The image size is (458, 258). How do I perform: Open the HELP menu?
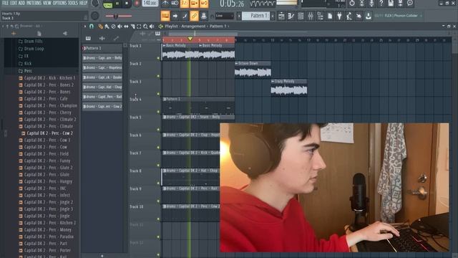click(x=84, y=3)
